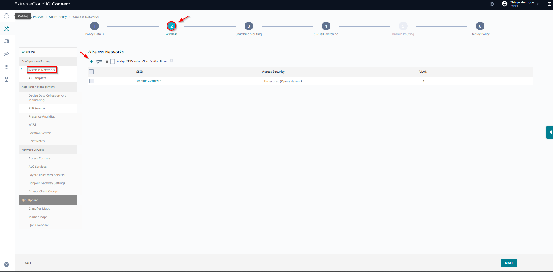553x272 pixels.
Task: Open Classifier Maps
Action: (x=39, y=209)
